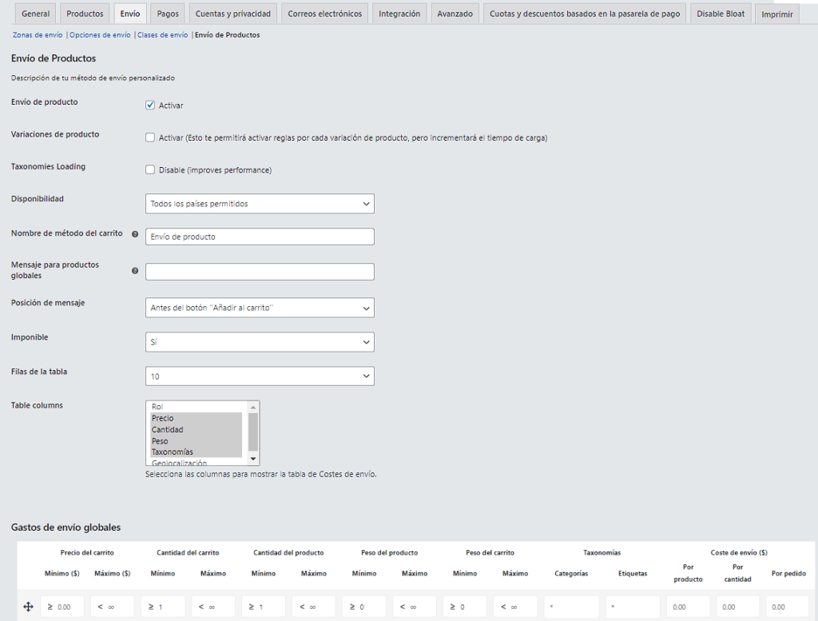Enable Variaciones de producto checkbox

pyautogui.click(x=150, y=137)
